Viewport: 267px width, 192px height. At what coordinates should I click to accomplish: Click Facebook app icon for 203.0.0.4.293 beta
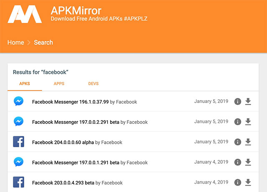(x=18, y=182)
